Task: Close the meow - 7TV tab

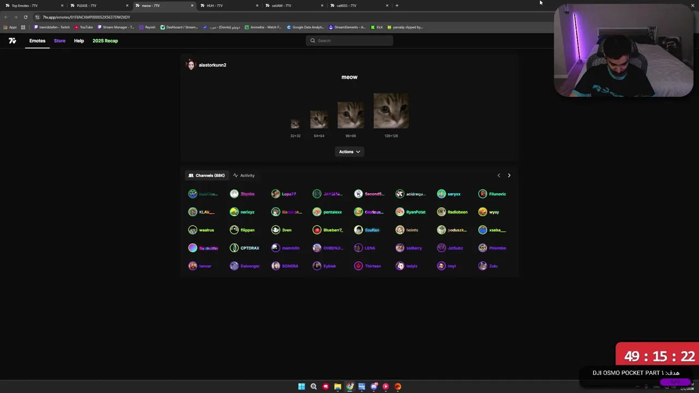Action: [x=192, y=5]
